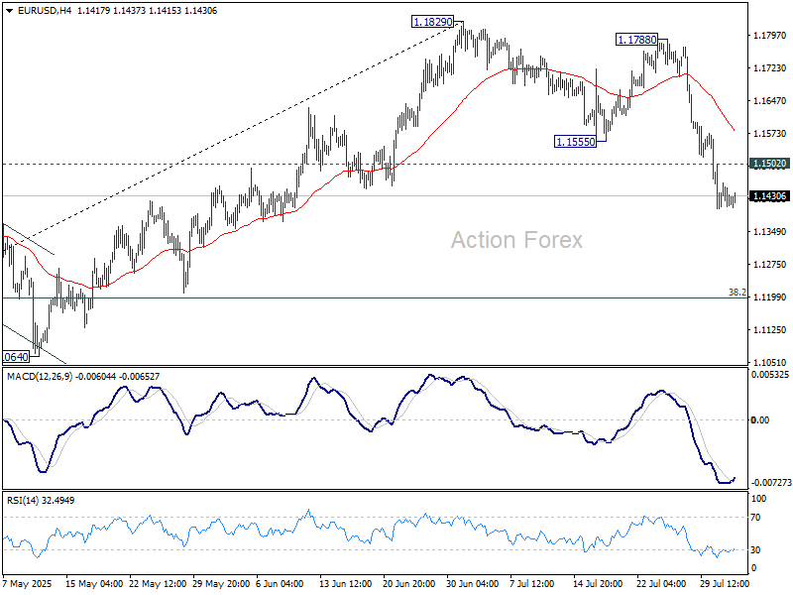Click the chart dropdown triangle beside EURUSD,H4
Viewport: 793px width, 595px height.
(x=10, y=11)
